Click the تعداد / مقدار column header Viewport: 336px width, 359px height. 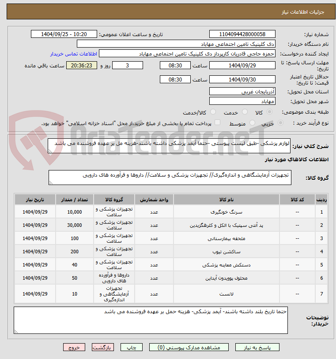pos(75,200)
